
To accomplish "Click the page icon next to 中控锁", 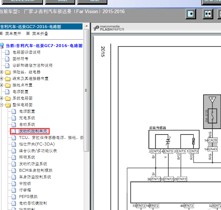I will click(x=14, y=183).
